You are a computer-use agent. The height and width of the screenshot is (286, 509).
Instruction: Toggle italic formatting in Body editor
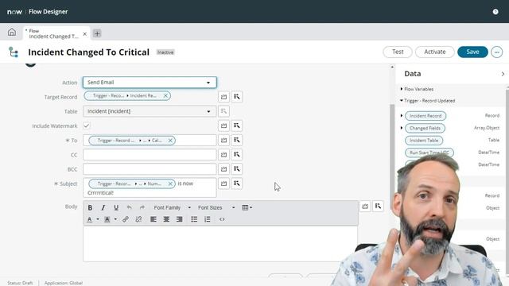click(x=103, y=207)
